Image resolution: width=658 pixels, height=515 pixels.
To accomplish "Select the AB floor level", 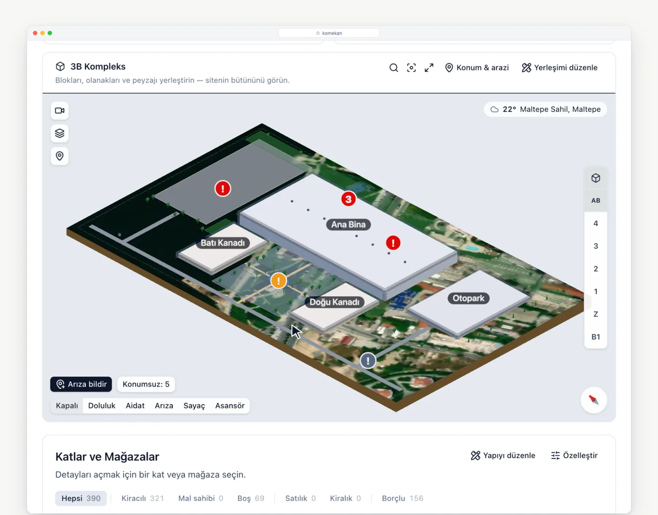I will click(x=595, y=200).
